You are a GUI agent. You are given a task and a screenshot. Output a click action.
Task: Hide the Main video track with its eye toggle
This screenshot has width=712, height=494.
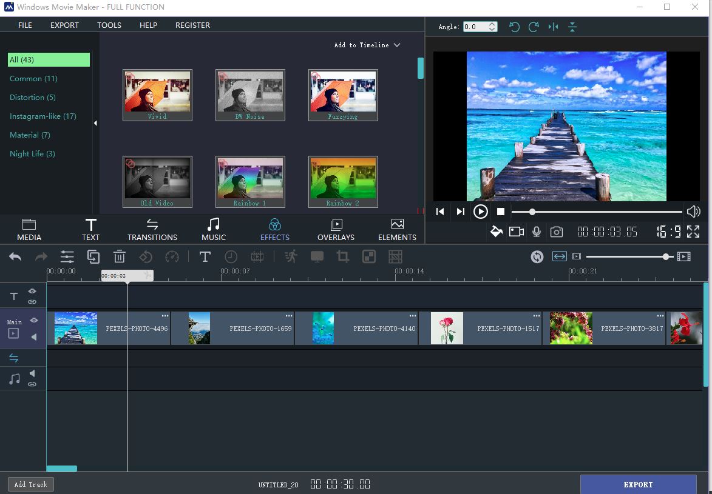pyautogui.click(x=33, y=321)
